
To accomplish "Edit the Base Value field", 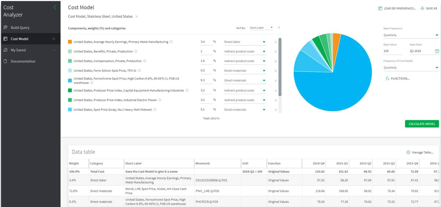I will 393,51.
